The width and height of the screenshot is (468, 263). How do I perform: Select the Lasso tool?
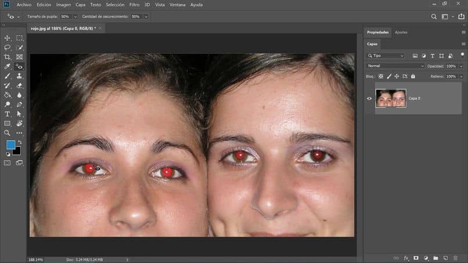(x=8, y=48)
